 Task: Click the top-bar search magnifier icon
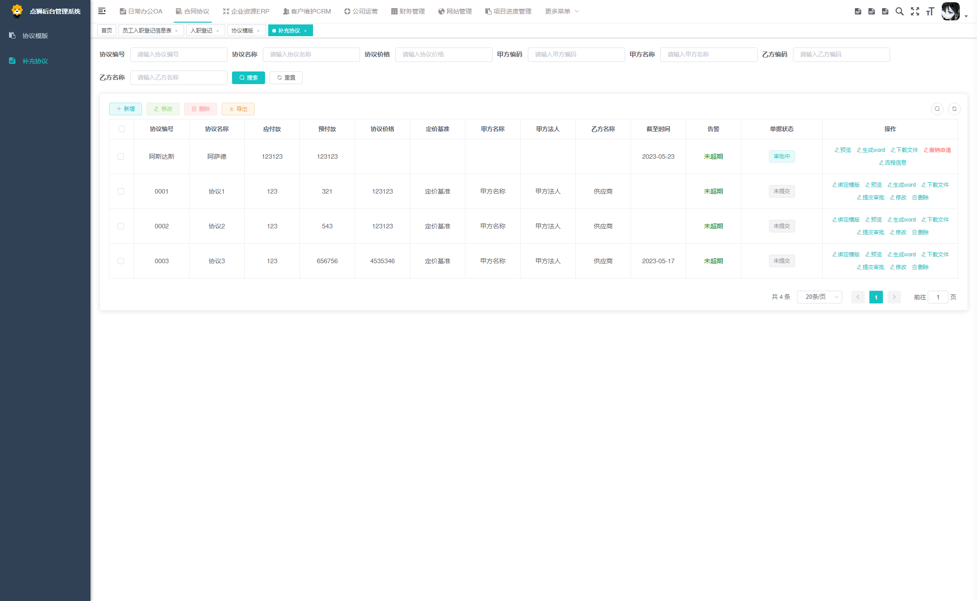click(x=899, y=11)
